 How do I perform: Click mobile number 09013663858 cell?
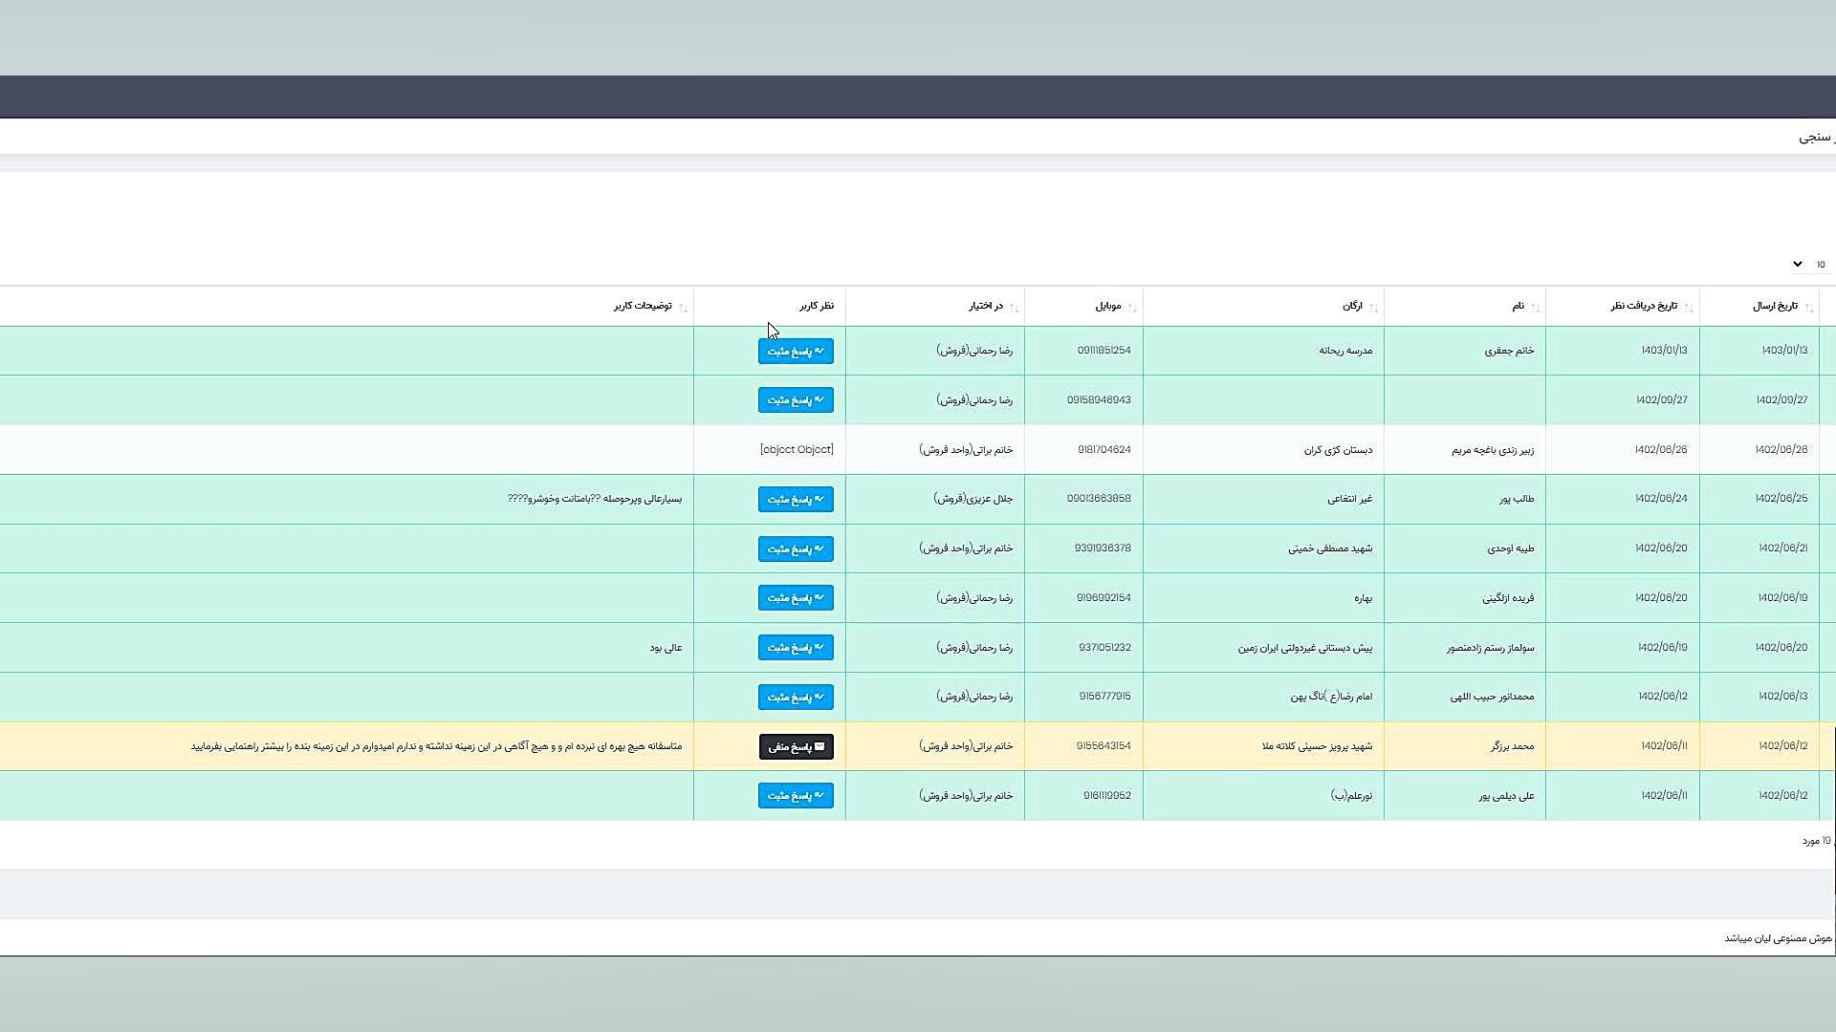1098,498
